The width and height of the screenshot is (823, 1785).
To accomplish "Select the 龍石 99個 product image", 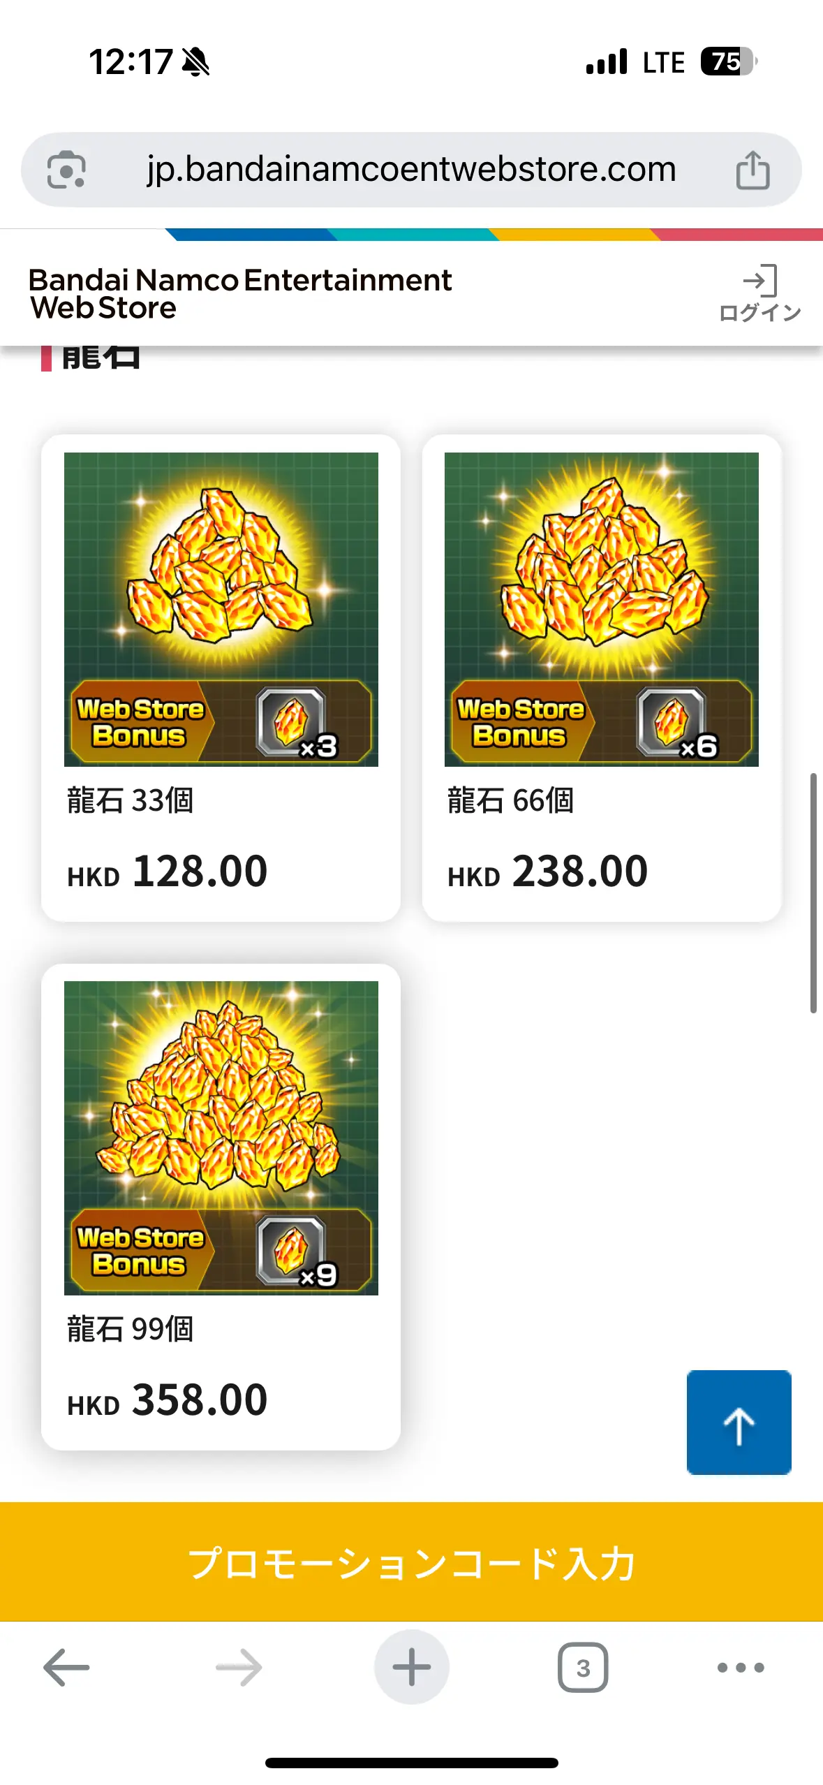I will tap(221, 1138).
